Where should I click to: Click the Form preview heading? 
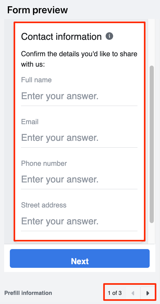[38, 10]
